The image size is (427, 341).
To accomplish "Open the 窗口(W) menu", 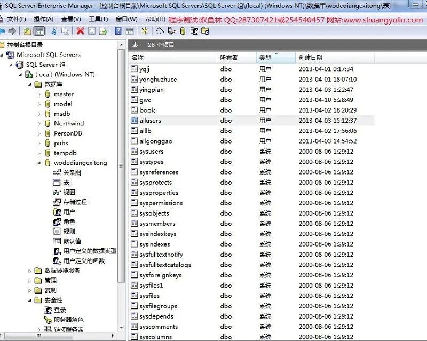I will point(126,19).
